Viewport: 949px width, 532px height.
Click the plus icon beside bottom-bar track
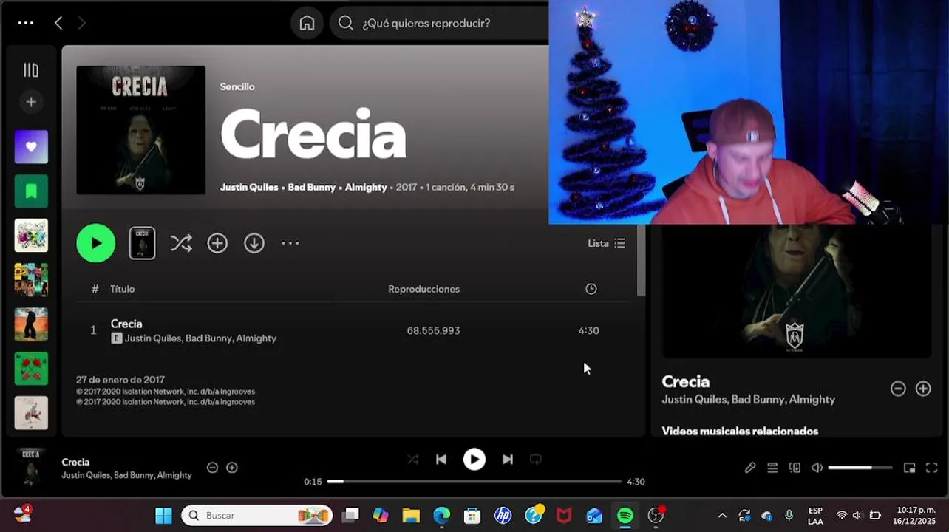[232, 468]
